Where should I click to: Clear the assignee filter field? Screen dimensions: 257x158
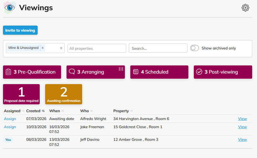point(61,48)
